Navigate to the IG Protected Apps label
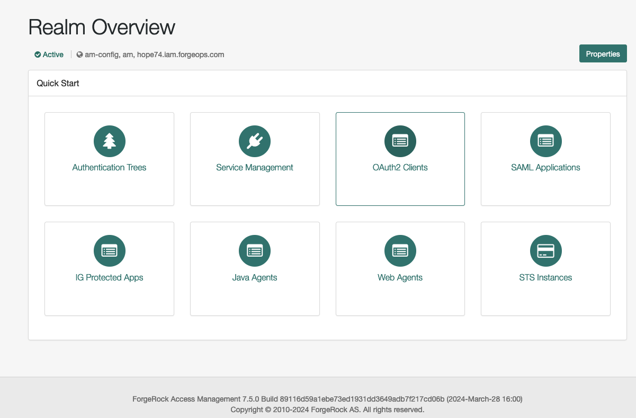 [x=109, y=278]
